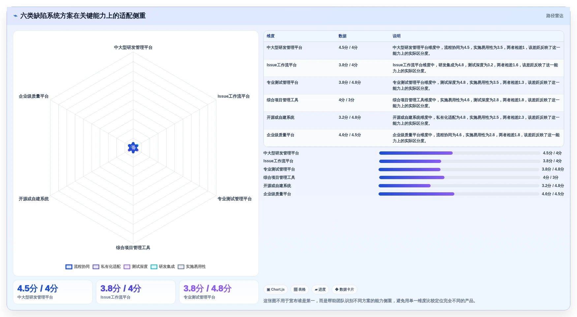This screenshot has width=577, height=317.
Task: Click table row 综合项目管理工具
Action: [x=414, y=103]
